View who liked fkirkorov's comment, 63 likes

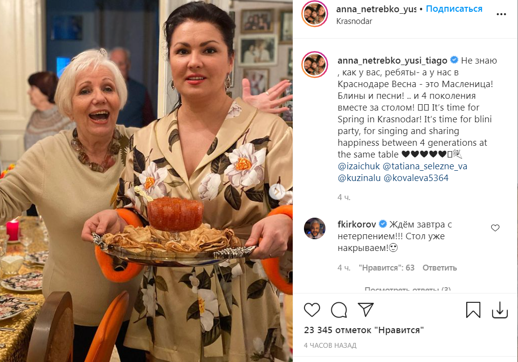click(x=387, y=268)
